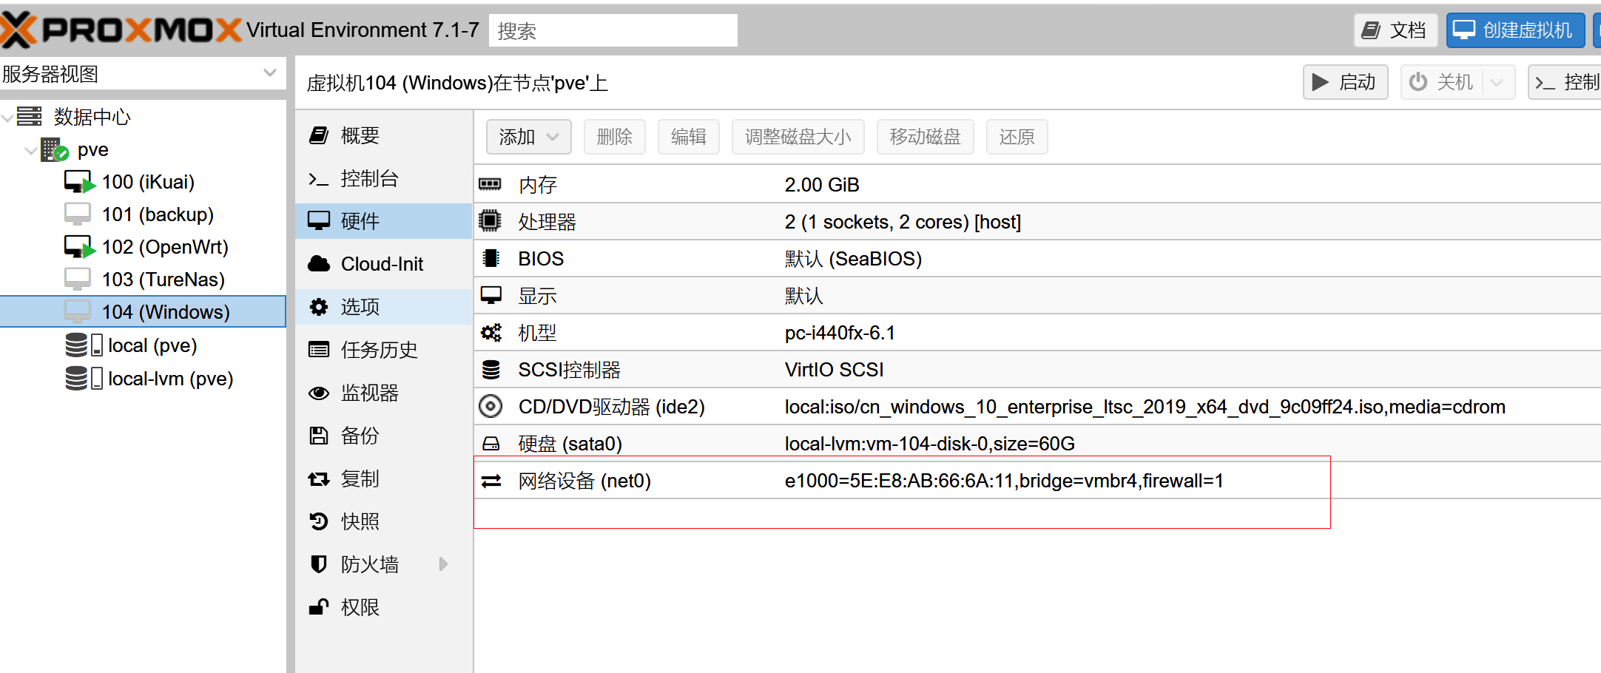
Task: Click the memory chip icon
Action: point(490,183)
